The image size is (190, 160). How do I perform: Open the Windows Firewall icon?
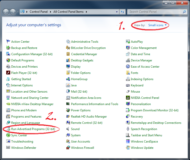coord(68,148)
